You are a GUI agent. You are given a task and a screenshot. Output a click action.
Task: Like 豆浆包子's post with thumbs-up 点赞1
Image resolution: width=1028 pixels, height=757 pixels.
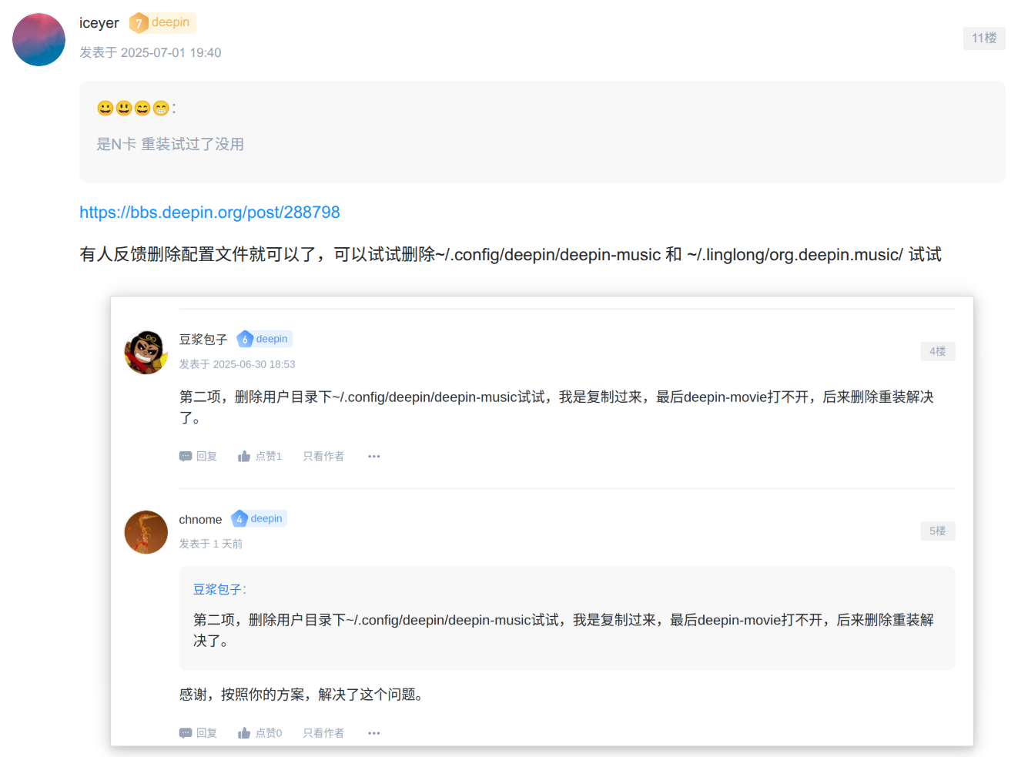click(260, 457)
